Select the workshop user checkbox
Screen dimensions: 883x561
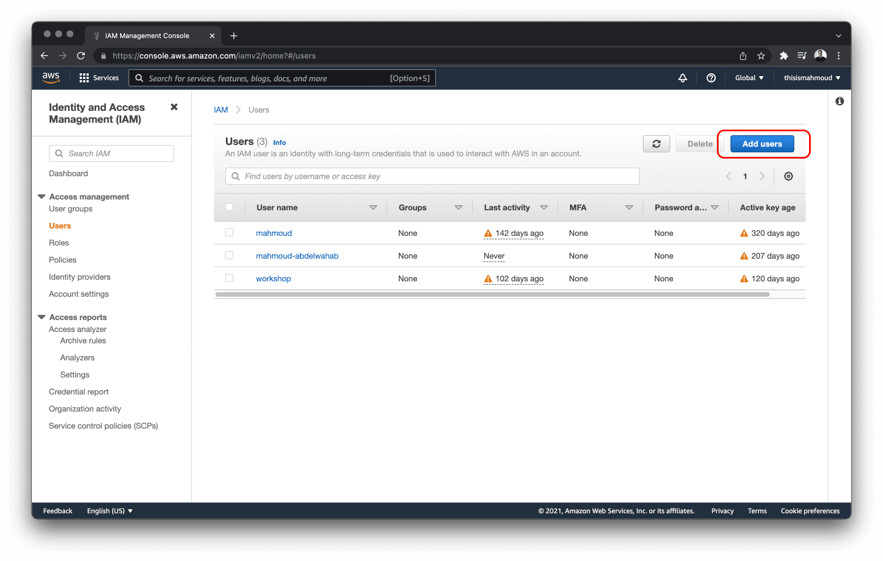[229, 278]
